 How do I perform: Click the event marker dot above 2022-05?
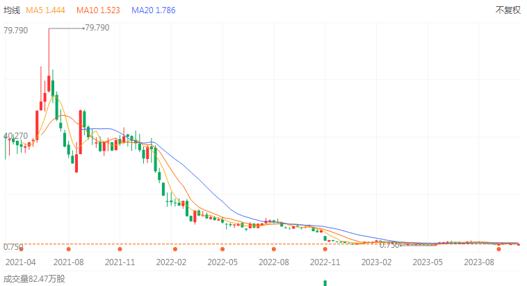point(222,249)
